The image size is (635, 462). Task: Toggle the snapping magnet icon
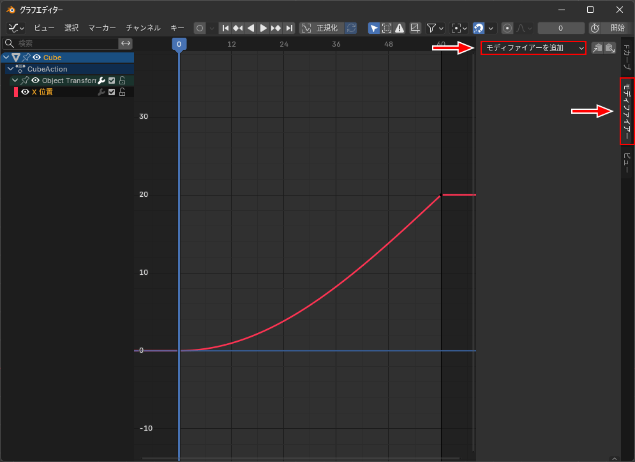(479, 28)
